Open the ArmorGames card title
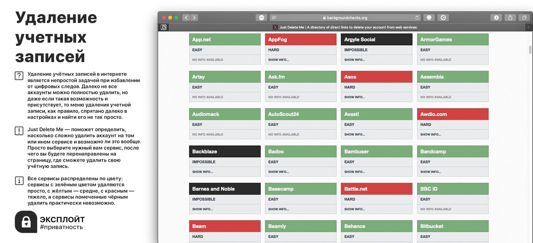Screen dimensions: 533x243 pos(453,39)
